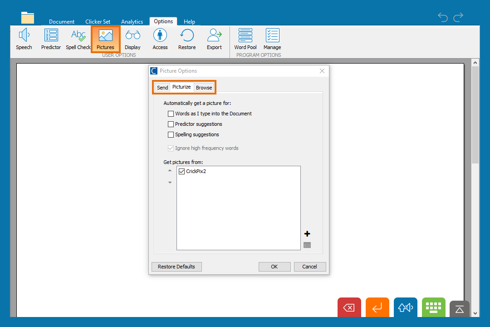Enable Words as I type into Document
This screenshot has height=327, width=490.
[x=171, y=114]
